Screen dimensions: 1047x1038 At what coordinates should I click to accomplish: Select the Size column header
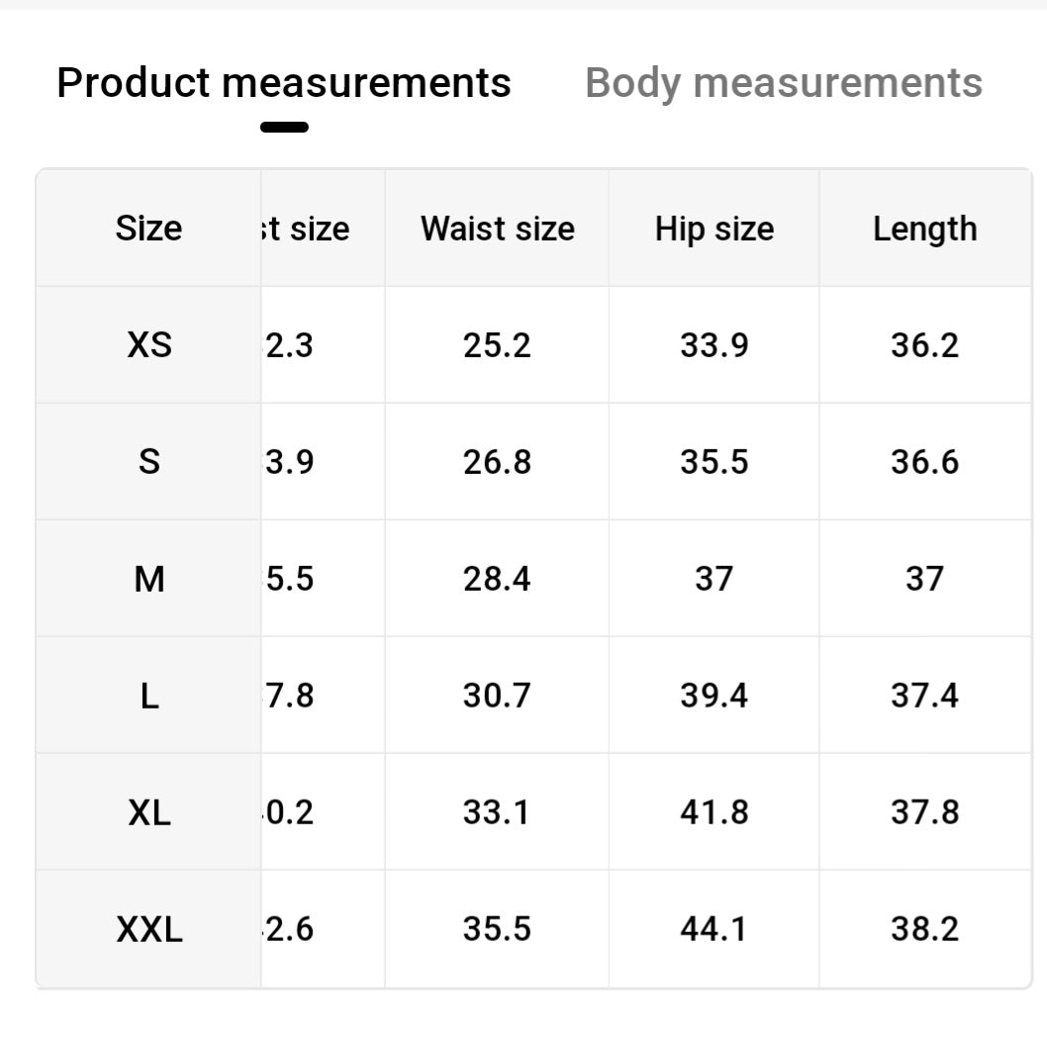(x=148, y=229)
